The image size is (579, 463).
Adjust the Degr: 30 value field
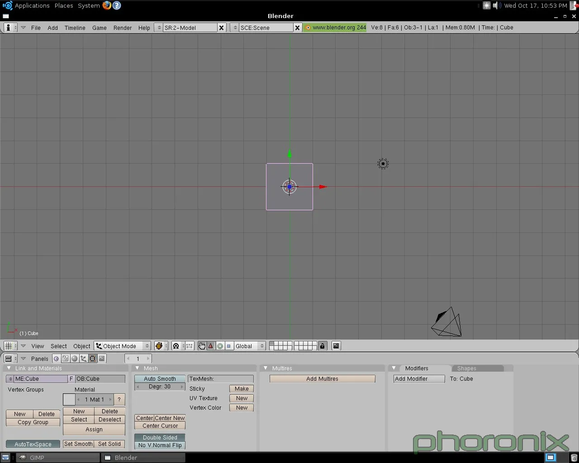[160, 387]
